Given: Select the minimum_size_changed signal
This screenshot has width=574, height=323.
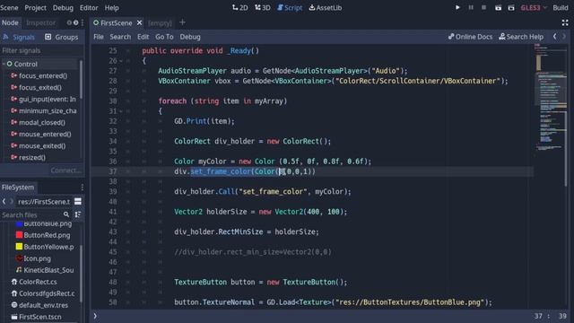Looking at the screenshot, I should click(44, 110).
